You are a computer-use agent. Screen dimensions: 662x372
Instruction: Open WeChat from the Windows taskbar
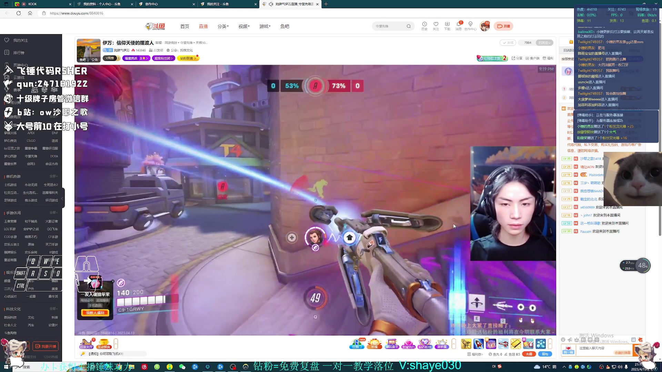pos(182,367)
